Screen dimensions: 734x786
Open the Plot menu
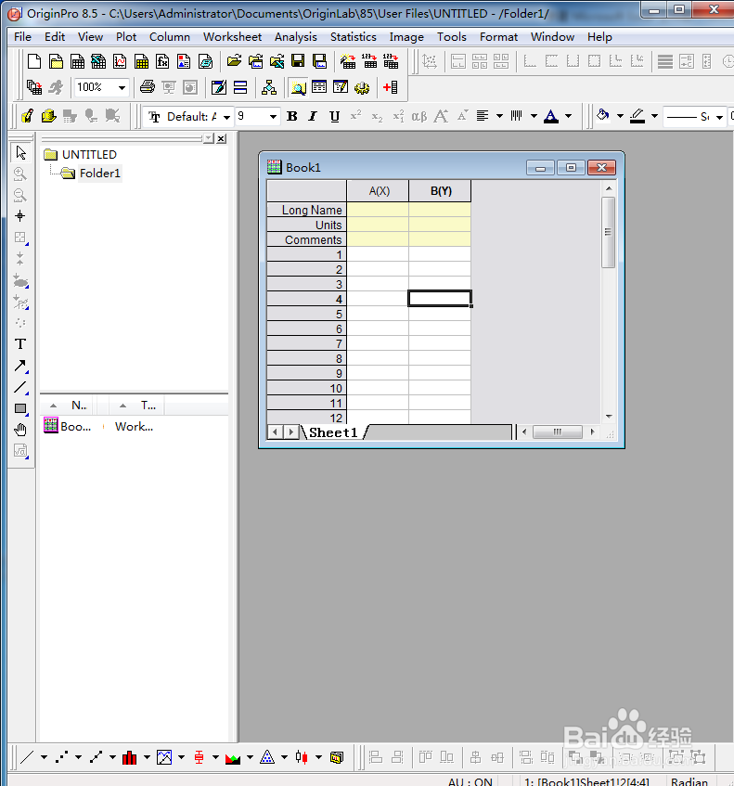pos(126,37)
